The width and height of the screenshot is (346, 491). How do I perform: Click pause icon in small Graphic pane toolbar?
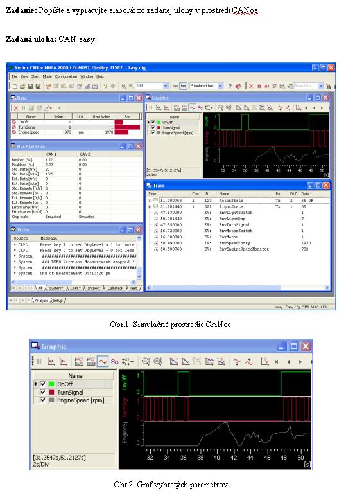[150, 108]
